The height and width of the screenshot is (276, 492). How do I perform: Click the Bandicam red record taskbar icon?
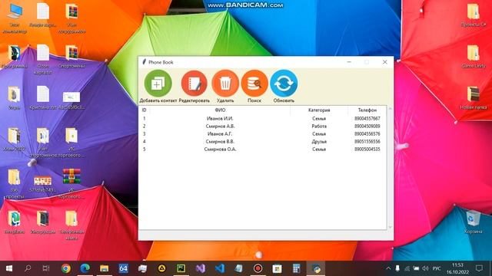[258, 268]
